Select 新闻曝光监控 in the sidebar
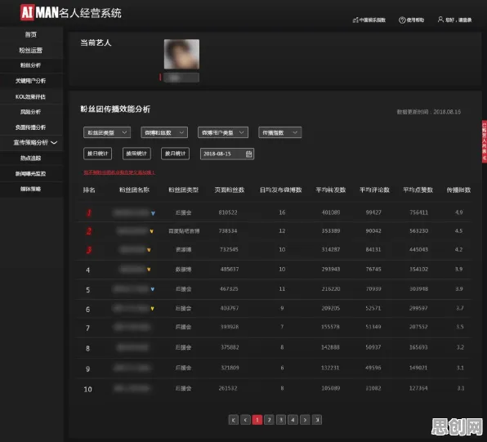Viewport: 487px width, 442px height. (x=31, y=174)
